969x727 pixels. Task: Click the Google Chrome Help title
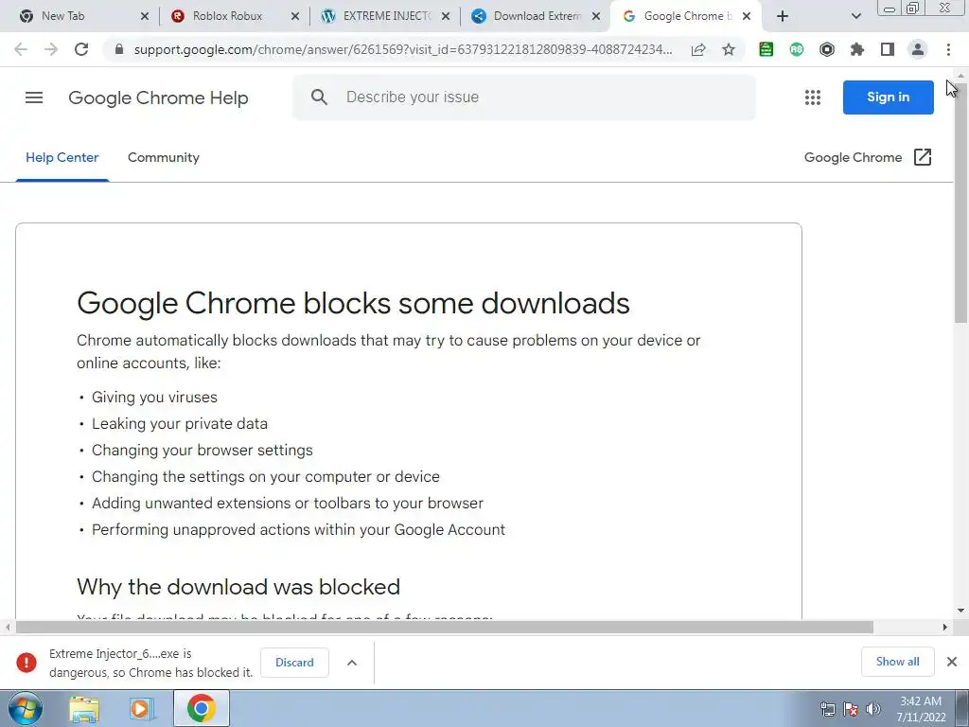[x=158, y=98]
